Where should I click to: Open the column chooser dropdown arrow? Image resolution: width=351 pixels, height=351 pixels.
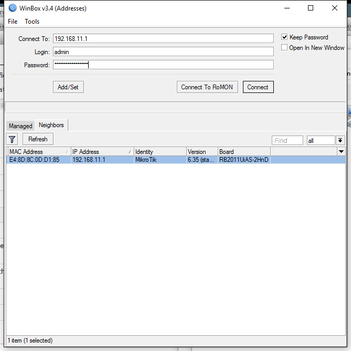[342, 152]
